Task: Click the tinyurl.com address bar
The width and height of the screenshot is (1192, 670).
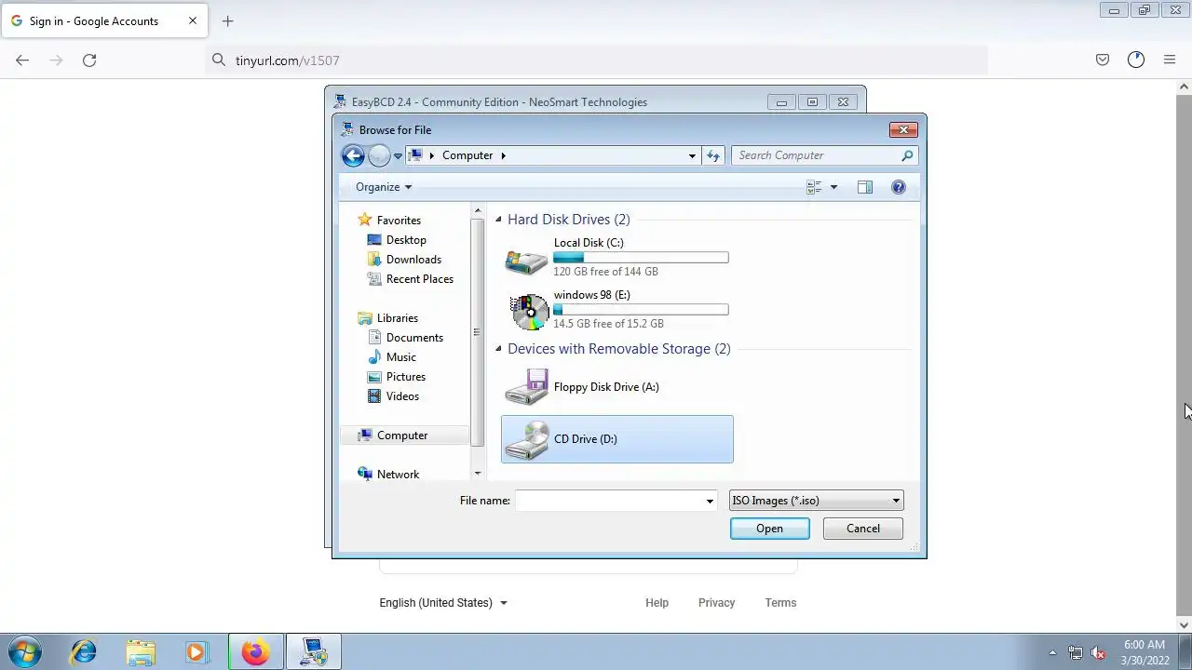Action: [596, 60]
